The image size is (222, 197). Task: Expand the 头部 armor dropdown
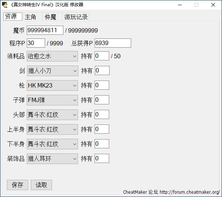[52, 115]
